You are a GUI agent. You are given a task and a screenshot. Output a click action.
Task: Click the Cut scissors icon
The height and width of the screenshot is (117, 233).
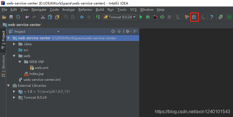(x=43, y=17)
